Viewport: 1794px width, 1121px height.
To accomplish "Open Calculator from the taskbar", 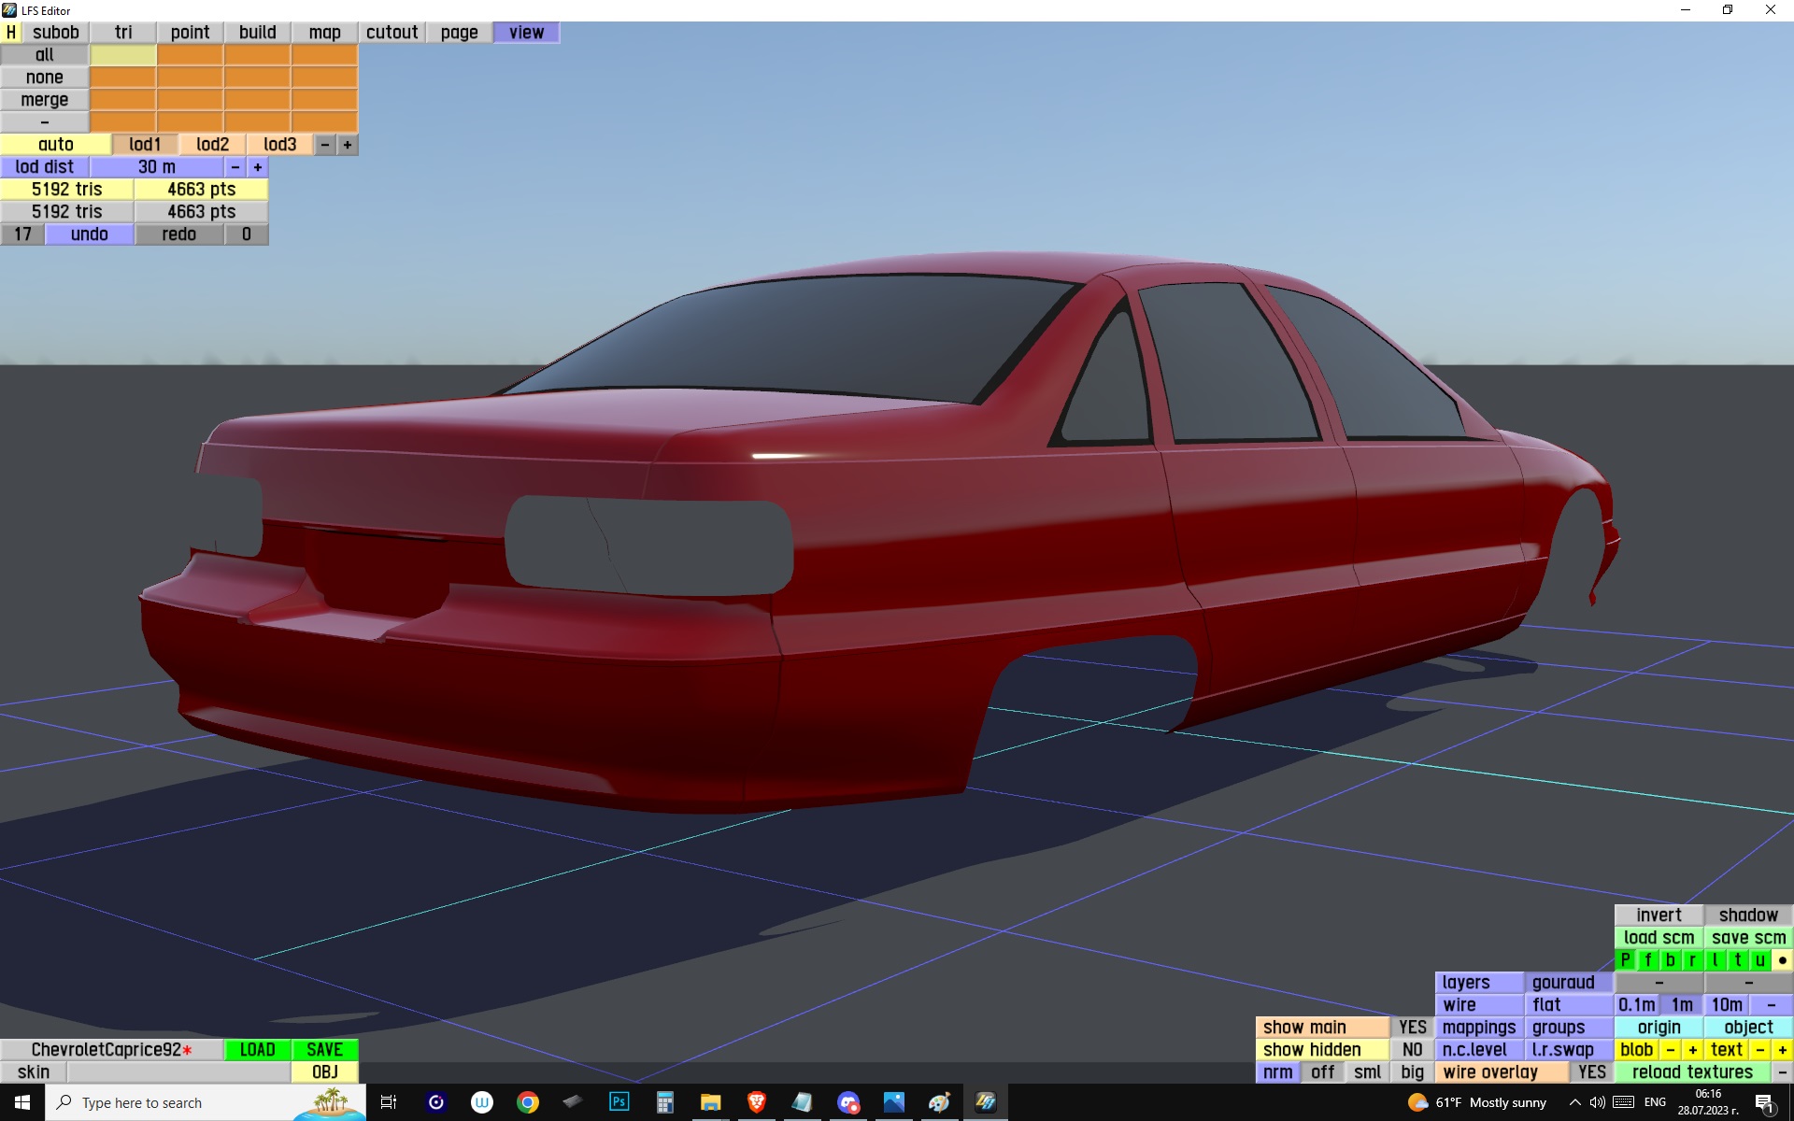I will tap(664, 1102).
